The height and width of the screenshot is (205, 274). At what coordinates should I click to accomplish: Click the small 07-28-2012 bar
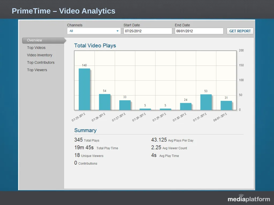(145, 109)
